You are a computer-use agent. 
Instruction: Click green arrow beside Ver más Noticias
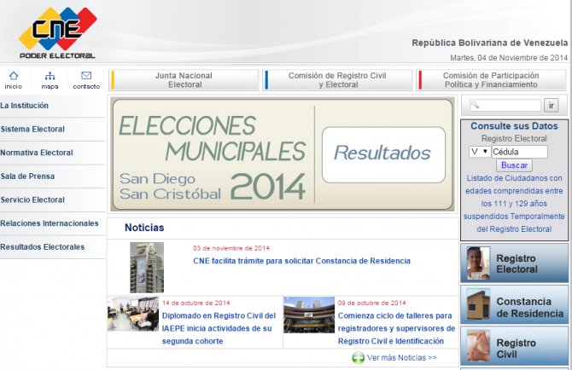coord(359,358)
